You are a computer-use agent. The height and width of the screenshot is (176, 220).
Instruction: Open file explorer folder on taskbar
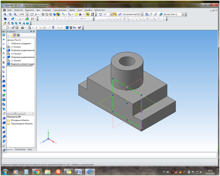(x=48, y=172)
